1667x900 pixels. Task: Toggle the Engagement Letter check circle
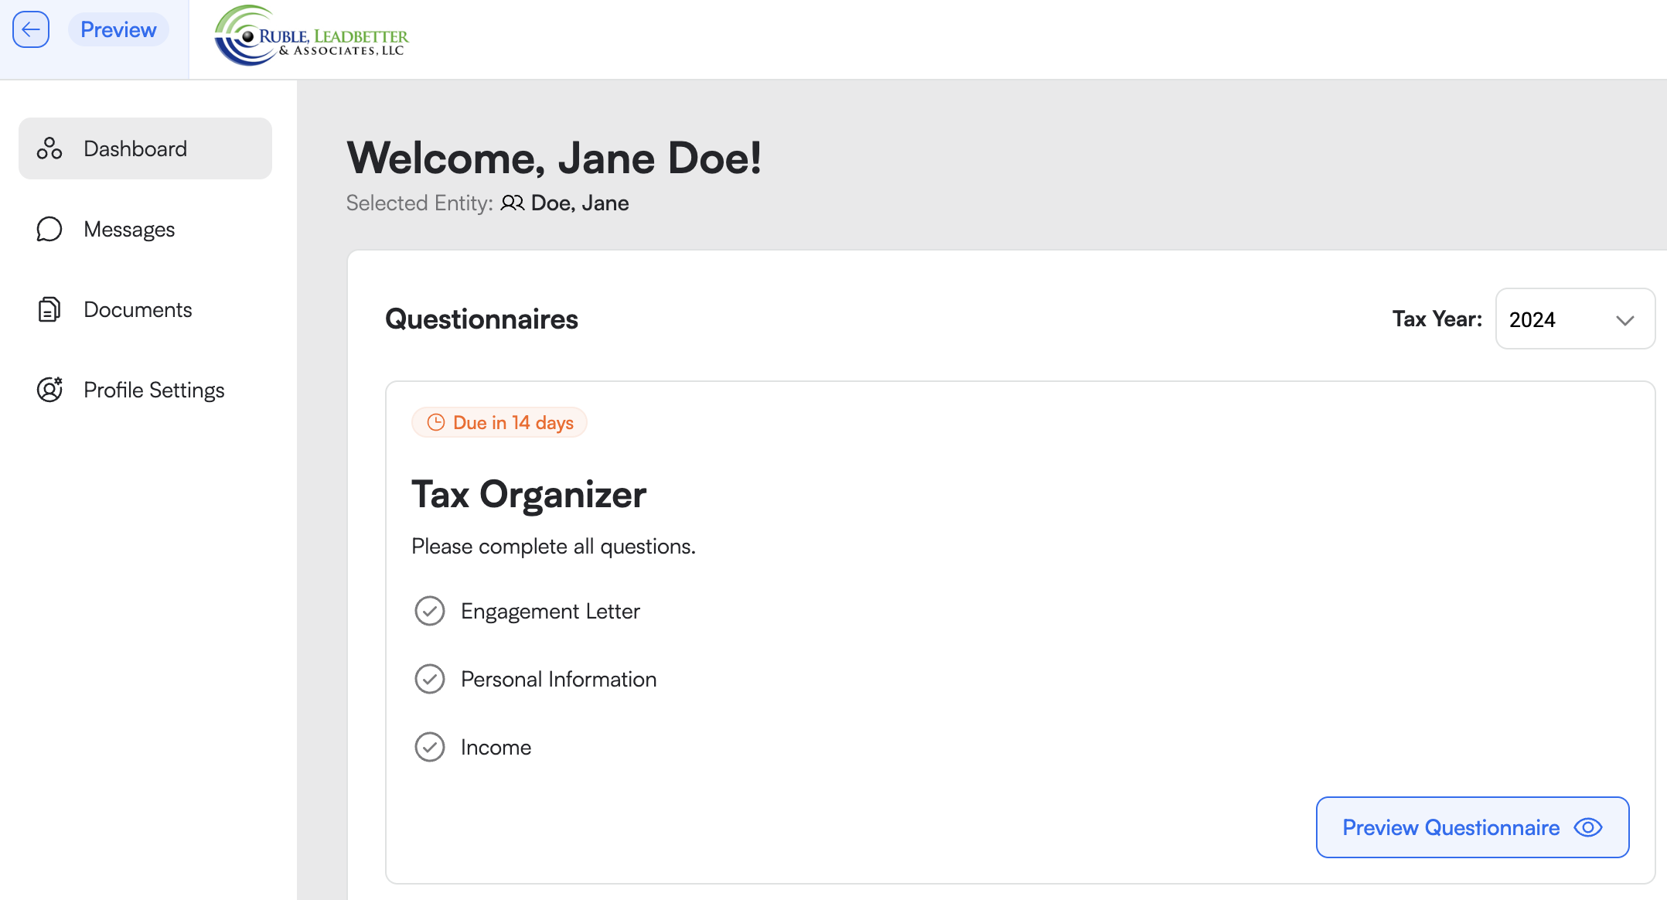point(430,611)
